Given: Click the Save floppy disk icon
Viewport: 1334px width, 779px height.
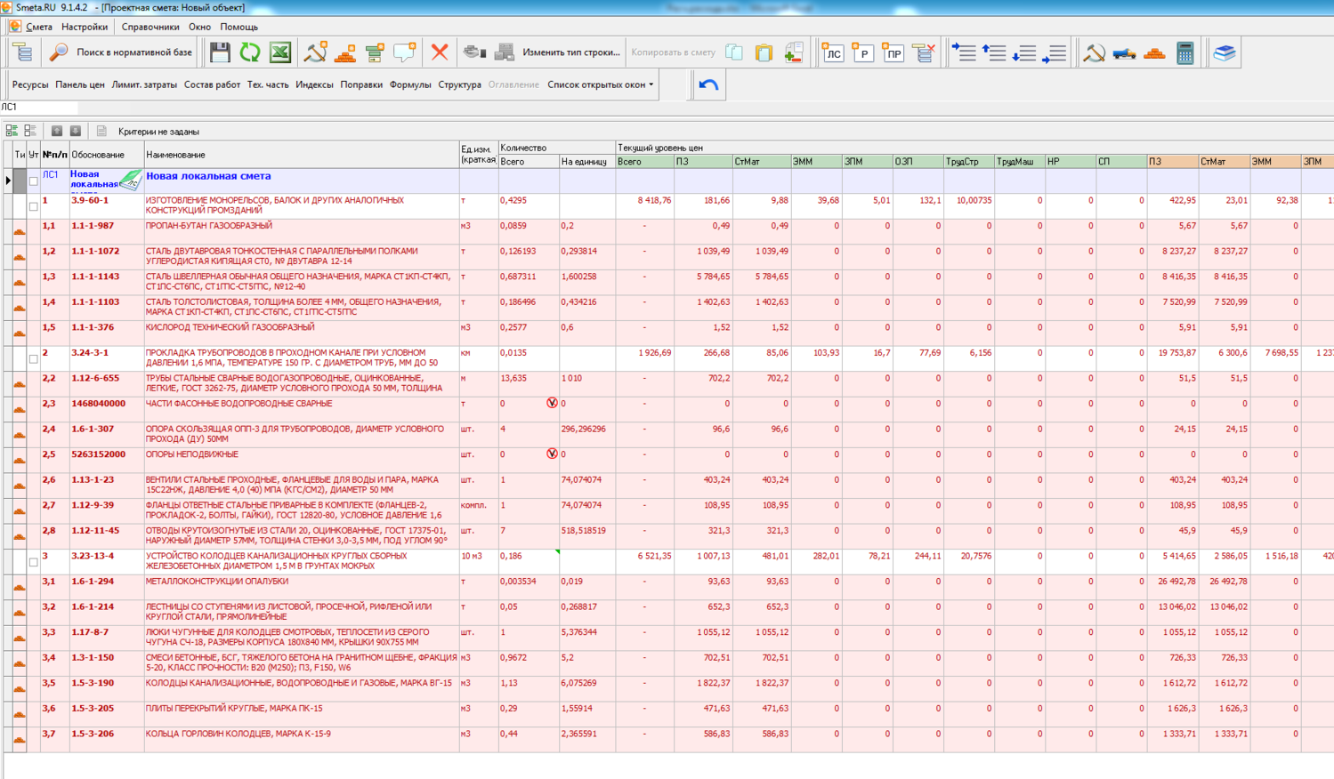Looking at the screenshot, I should [220, 52].
